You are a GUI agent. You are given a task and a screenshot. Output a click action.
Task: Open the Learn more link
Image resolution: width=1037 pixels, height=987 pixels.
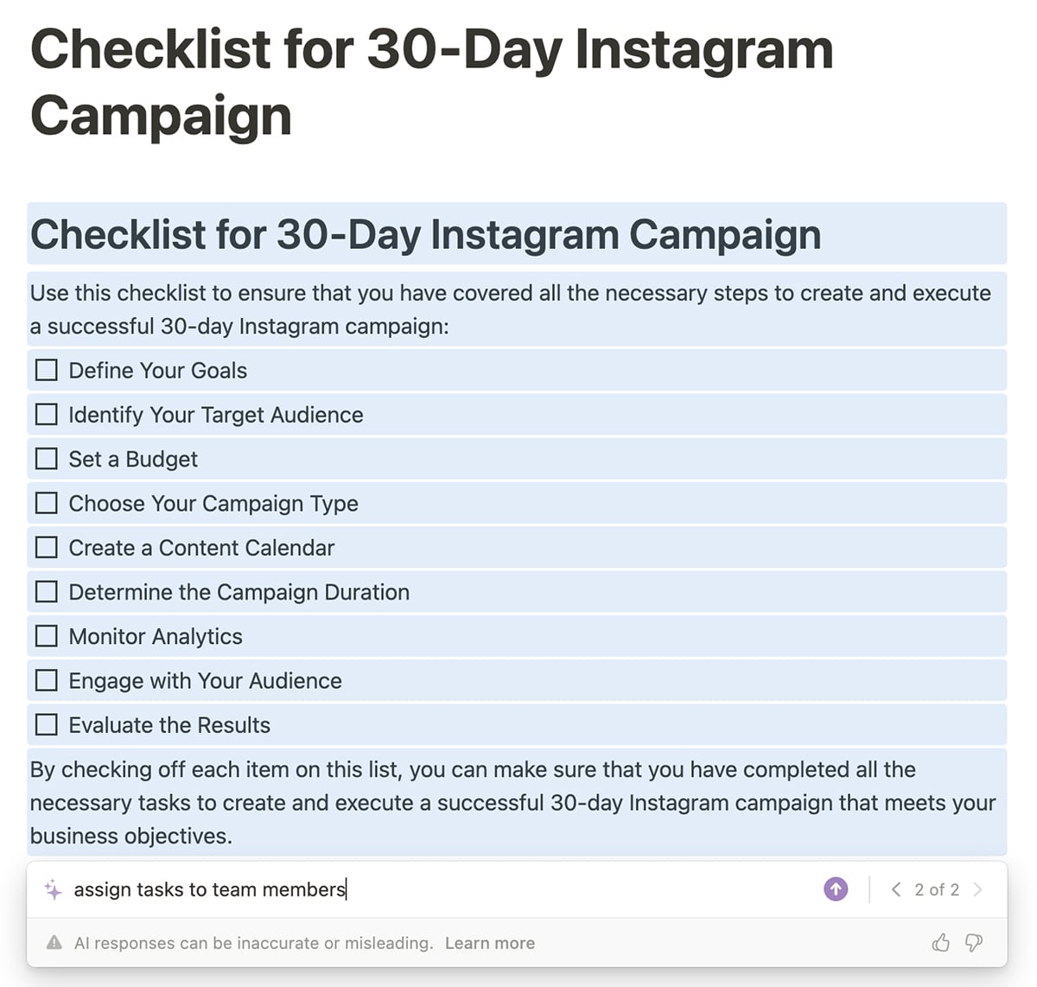coord(489,943)
